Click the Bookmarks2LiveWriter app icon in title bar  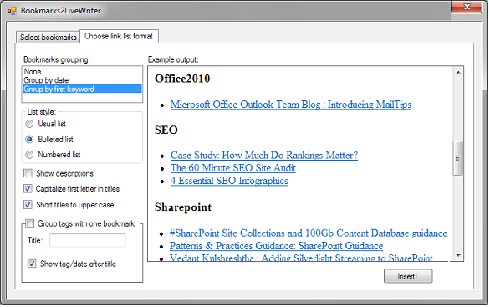point(12,11)
